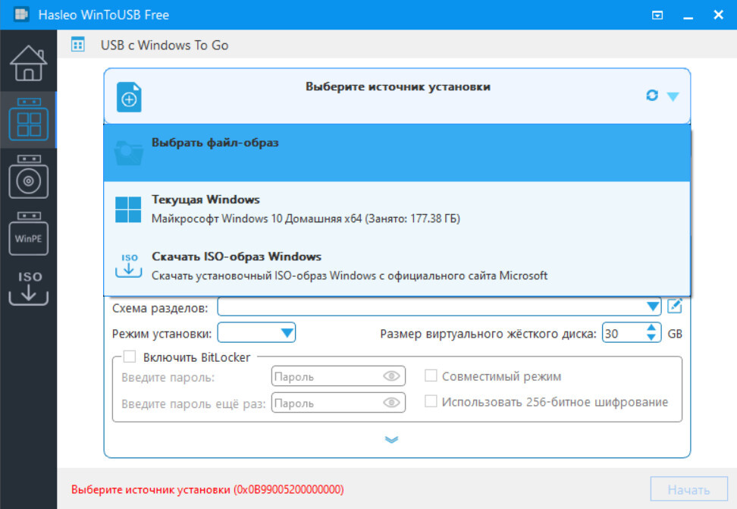Click the 'Начать' button

coord(688,489)
